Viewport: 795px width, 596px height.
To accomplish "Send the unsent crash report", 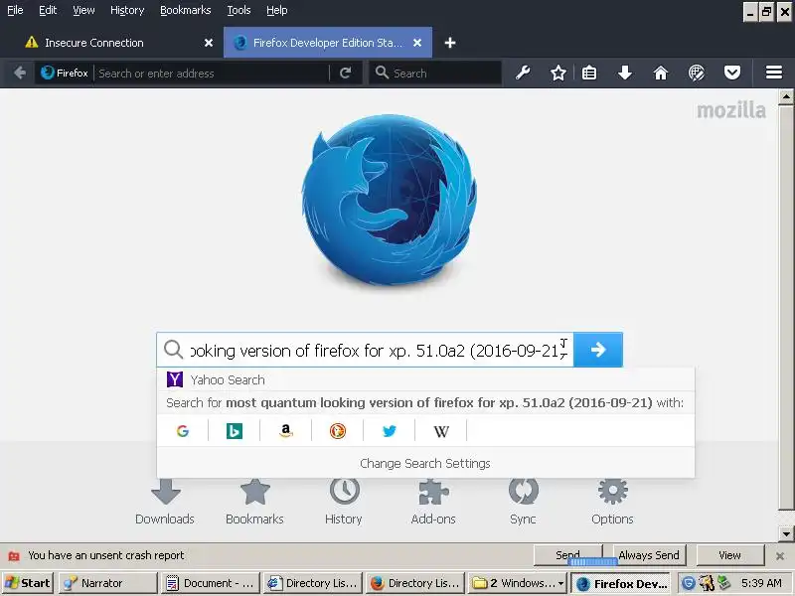I will pos(567,555).
